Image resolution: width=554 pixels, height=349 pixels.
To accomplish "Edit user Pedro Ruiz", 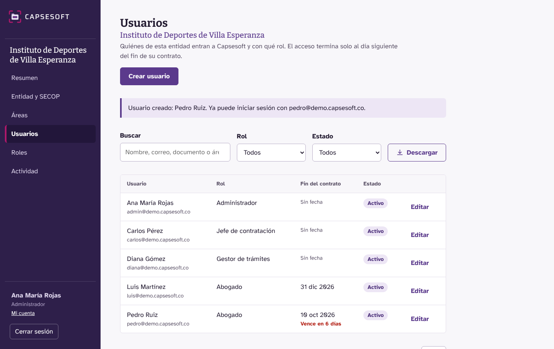I will click(x=420, y=319).
